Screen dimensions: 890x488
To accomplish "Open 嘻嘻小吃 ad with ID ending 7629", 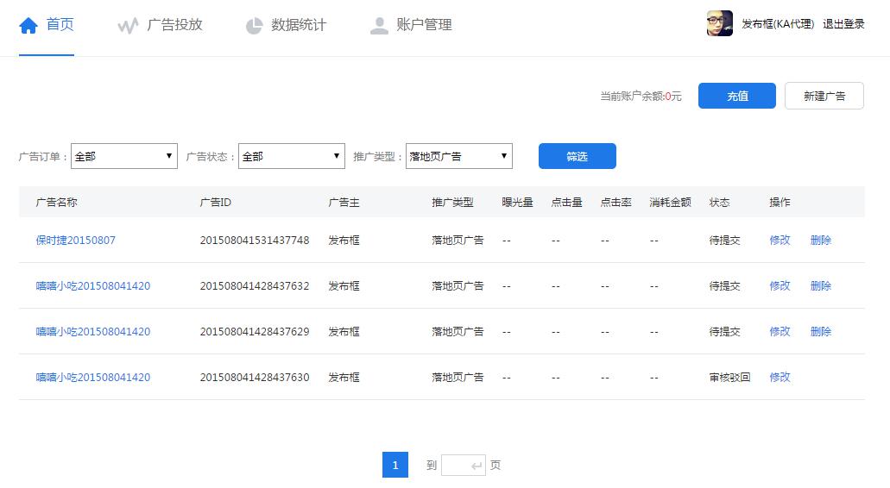I will pos(93,332).
